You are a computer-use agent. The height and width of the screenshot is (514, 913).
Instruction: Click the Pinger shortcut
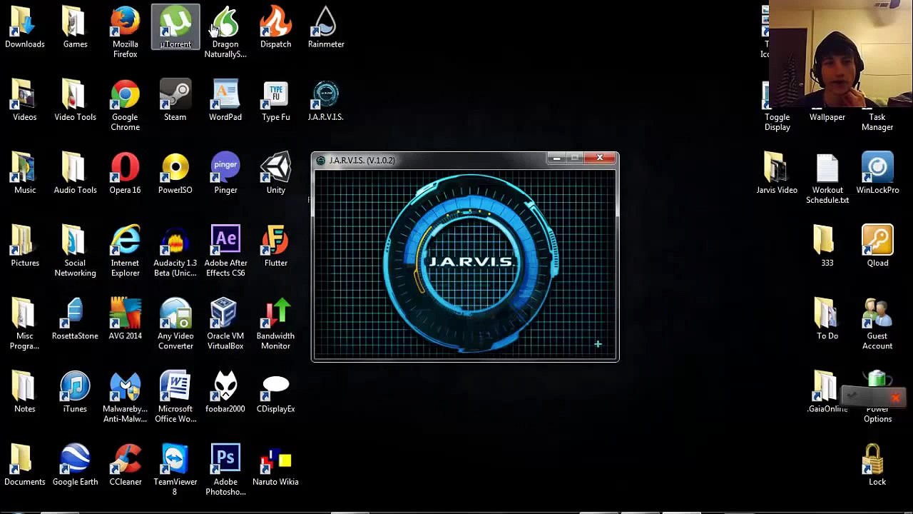[x=225, y=173]
